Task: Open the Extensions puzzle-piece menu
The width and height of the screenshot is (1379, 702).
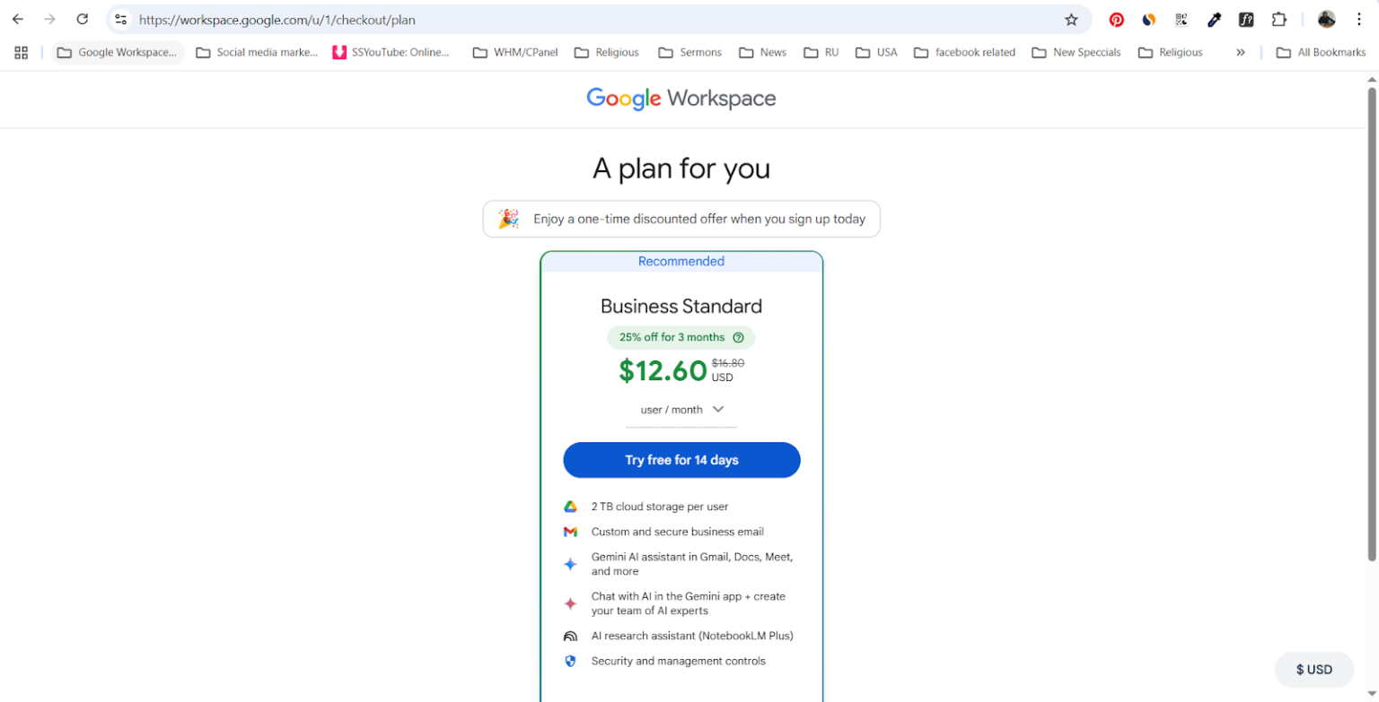Action: (x=1278, y=19)
